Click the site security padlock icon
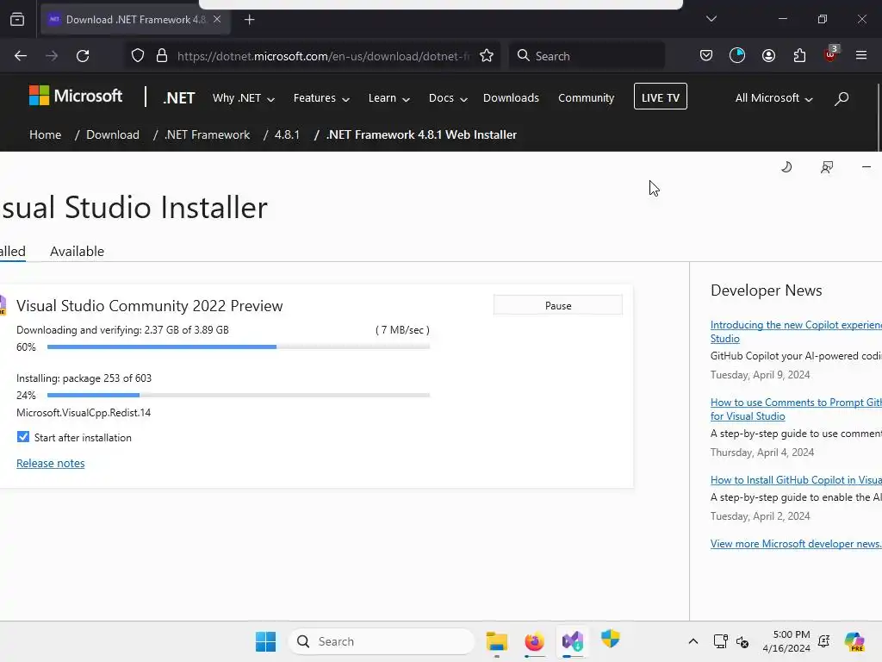882x662 pixels. pos(162,56)
